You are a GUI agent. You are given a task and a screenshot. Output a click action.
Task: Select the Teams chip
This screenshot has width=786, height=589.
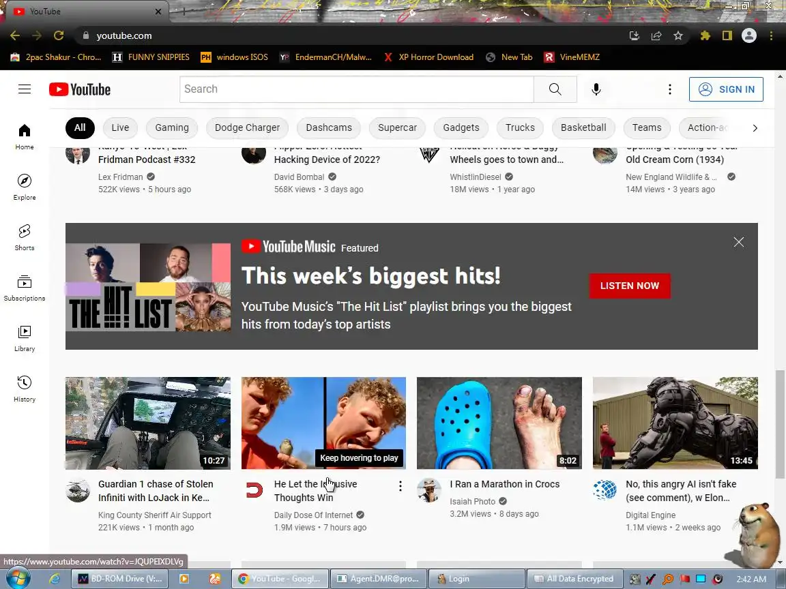647,127
